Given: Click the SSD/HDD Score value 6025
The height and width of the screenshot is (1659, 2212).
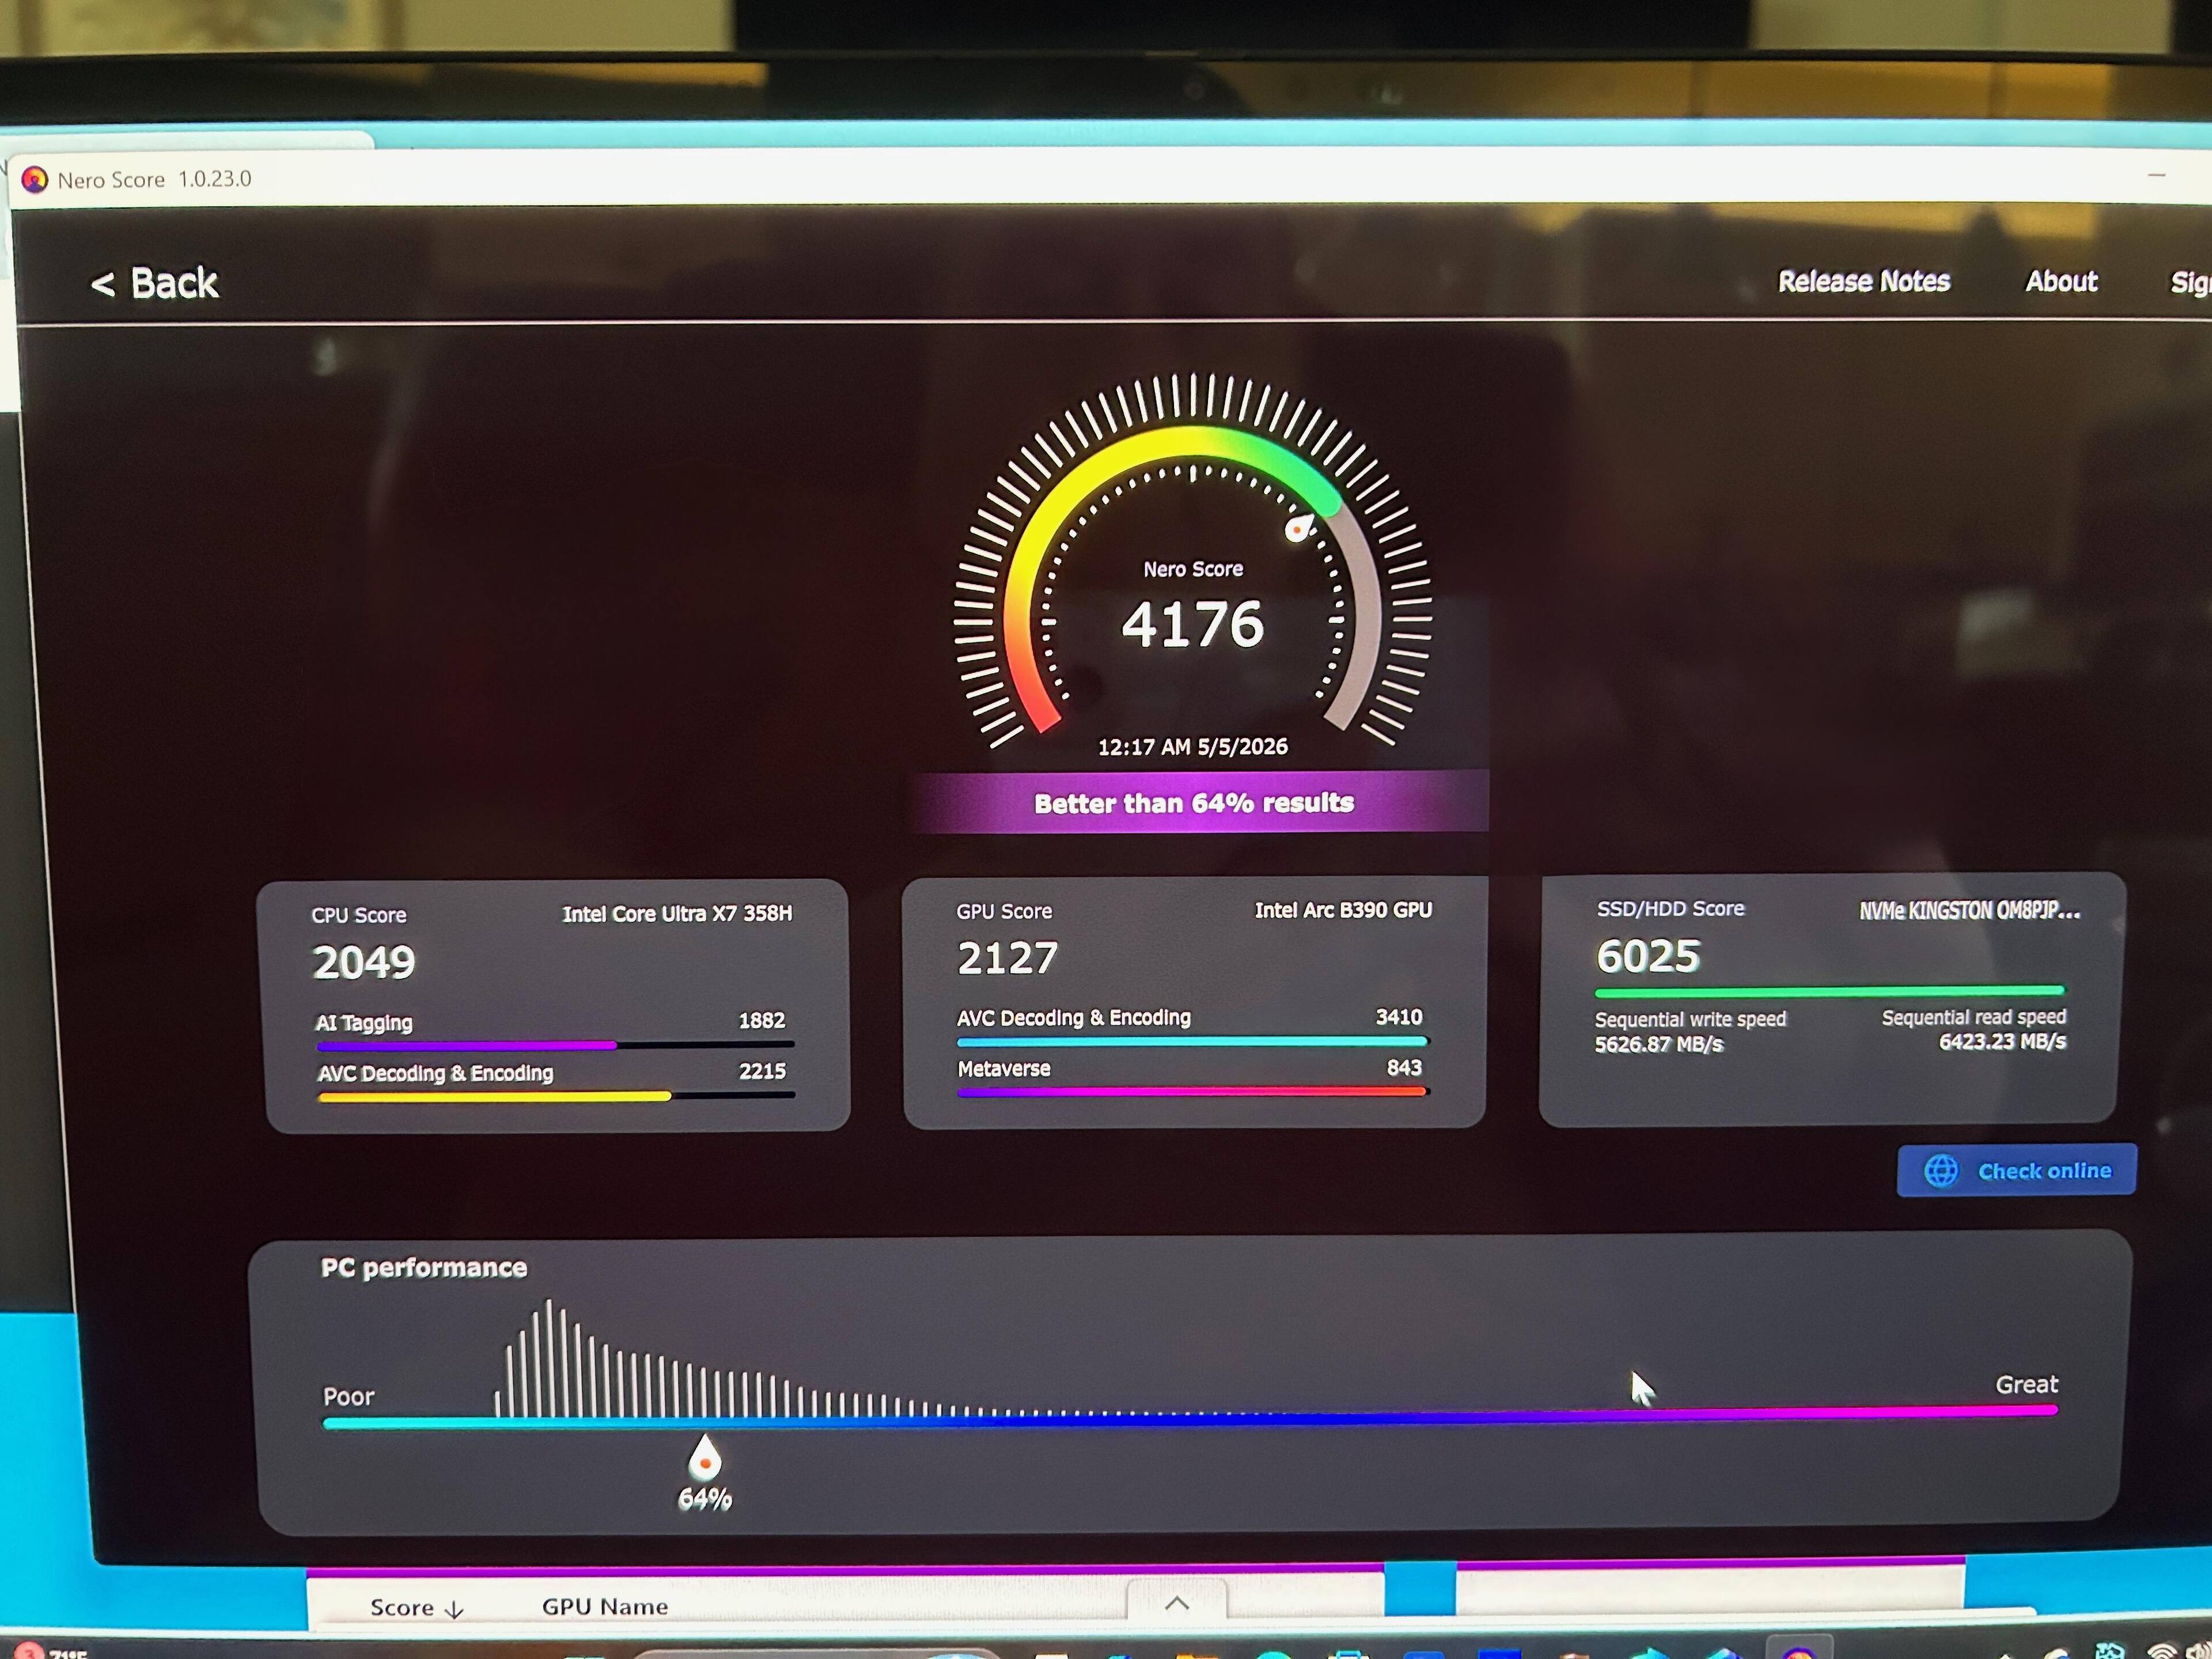Looking at the screenshot, I should [x=1648, y=956].
